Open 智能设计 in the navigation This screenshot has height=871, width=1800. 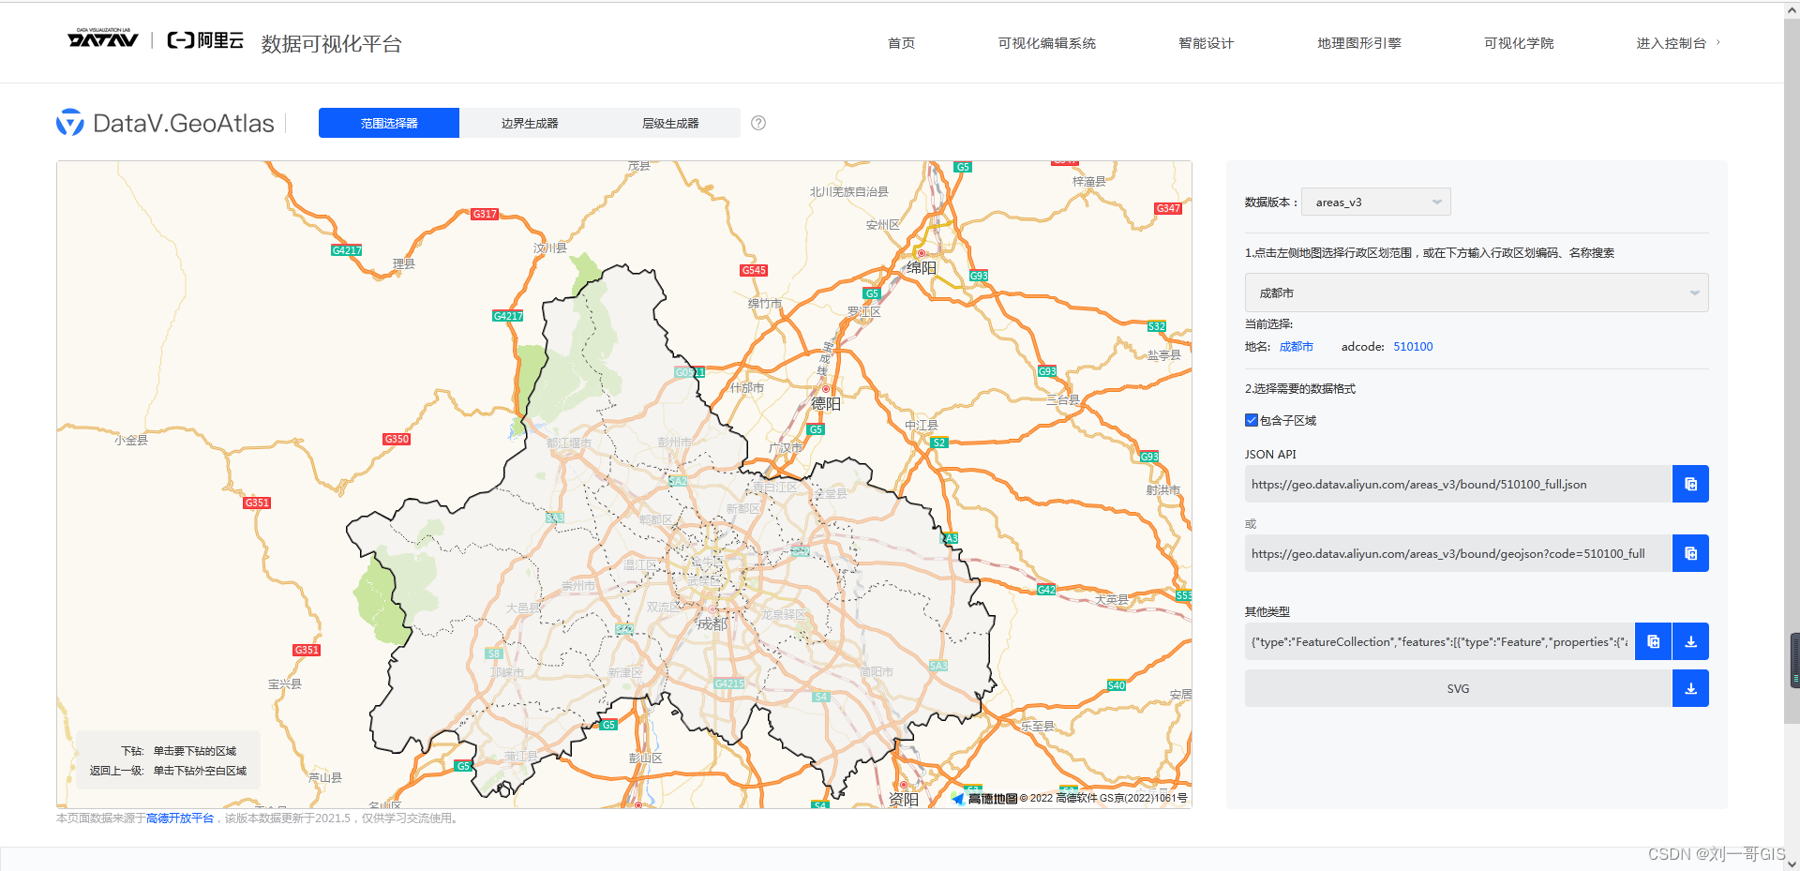pyautogui.click(x=1206, y=43)
